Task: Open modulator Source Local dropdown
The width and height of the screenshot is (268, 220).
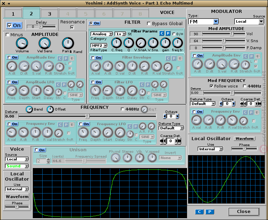Action: coord(249,22)
